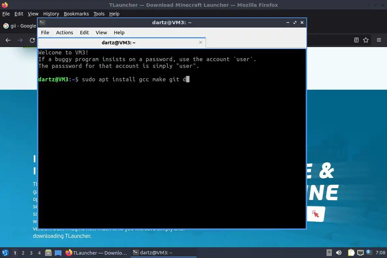Switch to TLauncher Firefox window in the taskbar
This screenshot has width=387, height=258.
pos(96,253)
